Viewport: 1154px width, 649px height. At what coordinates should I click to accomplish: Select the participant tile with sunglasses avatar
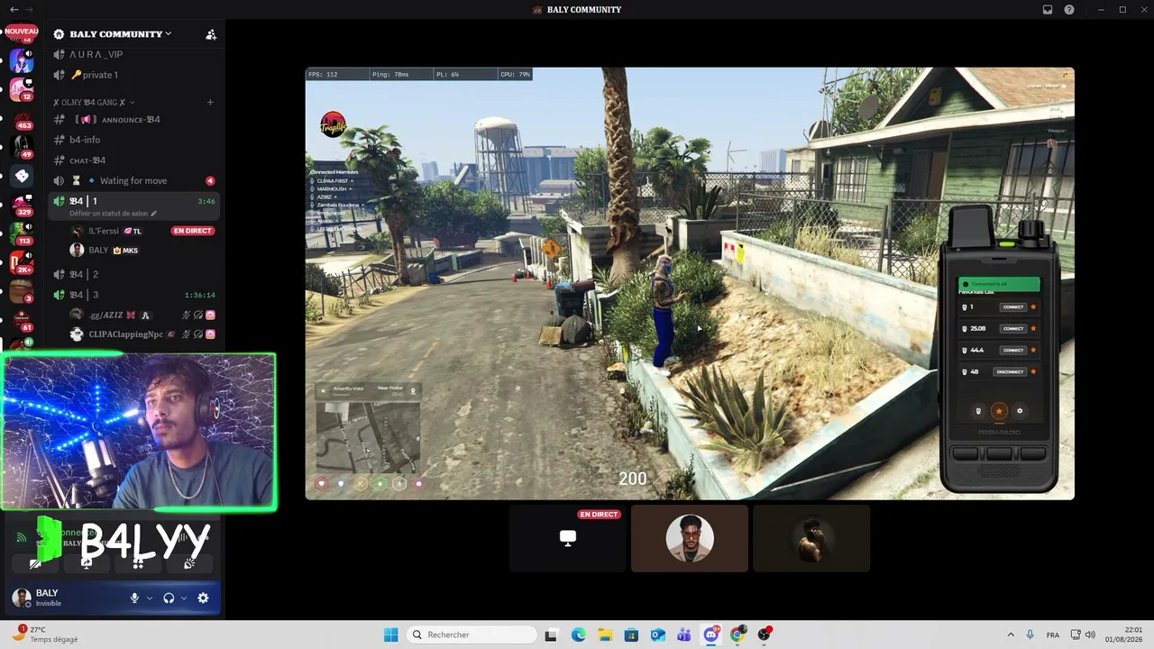point(690,538)
